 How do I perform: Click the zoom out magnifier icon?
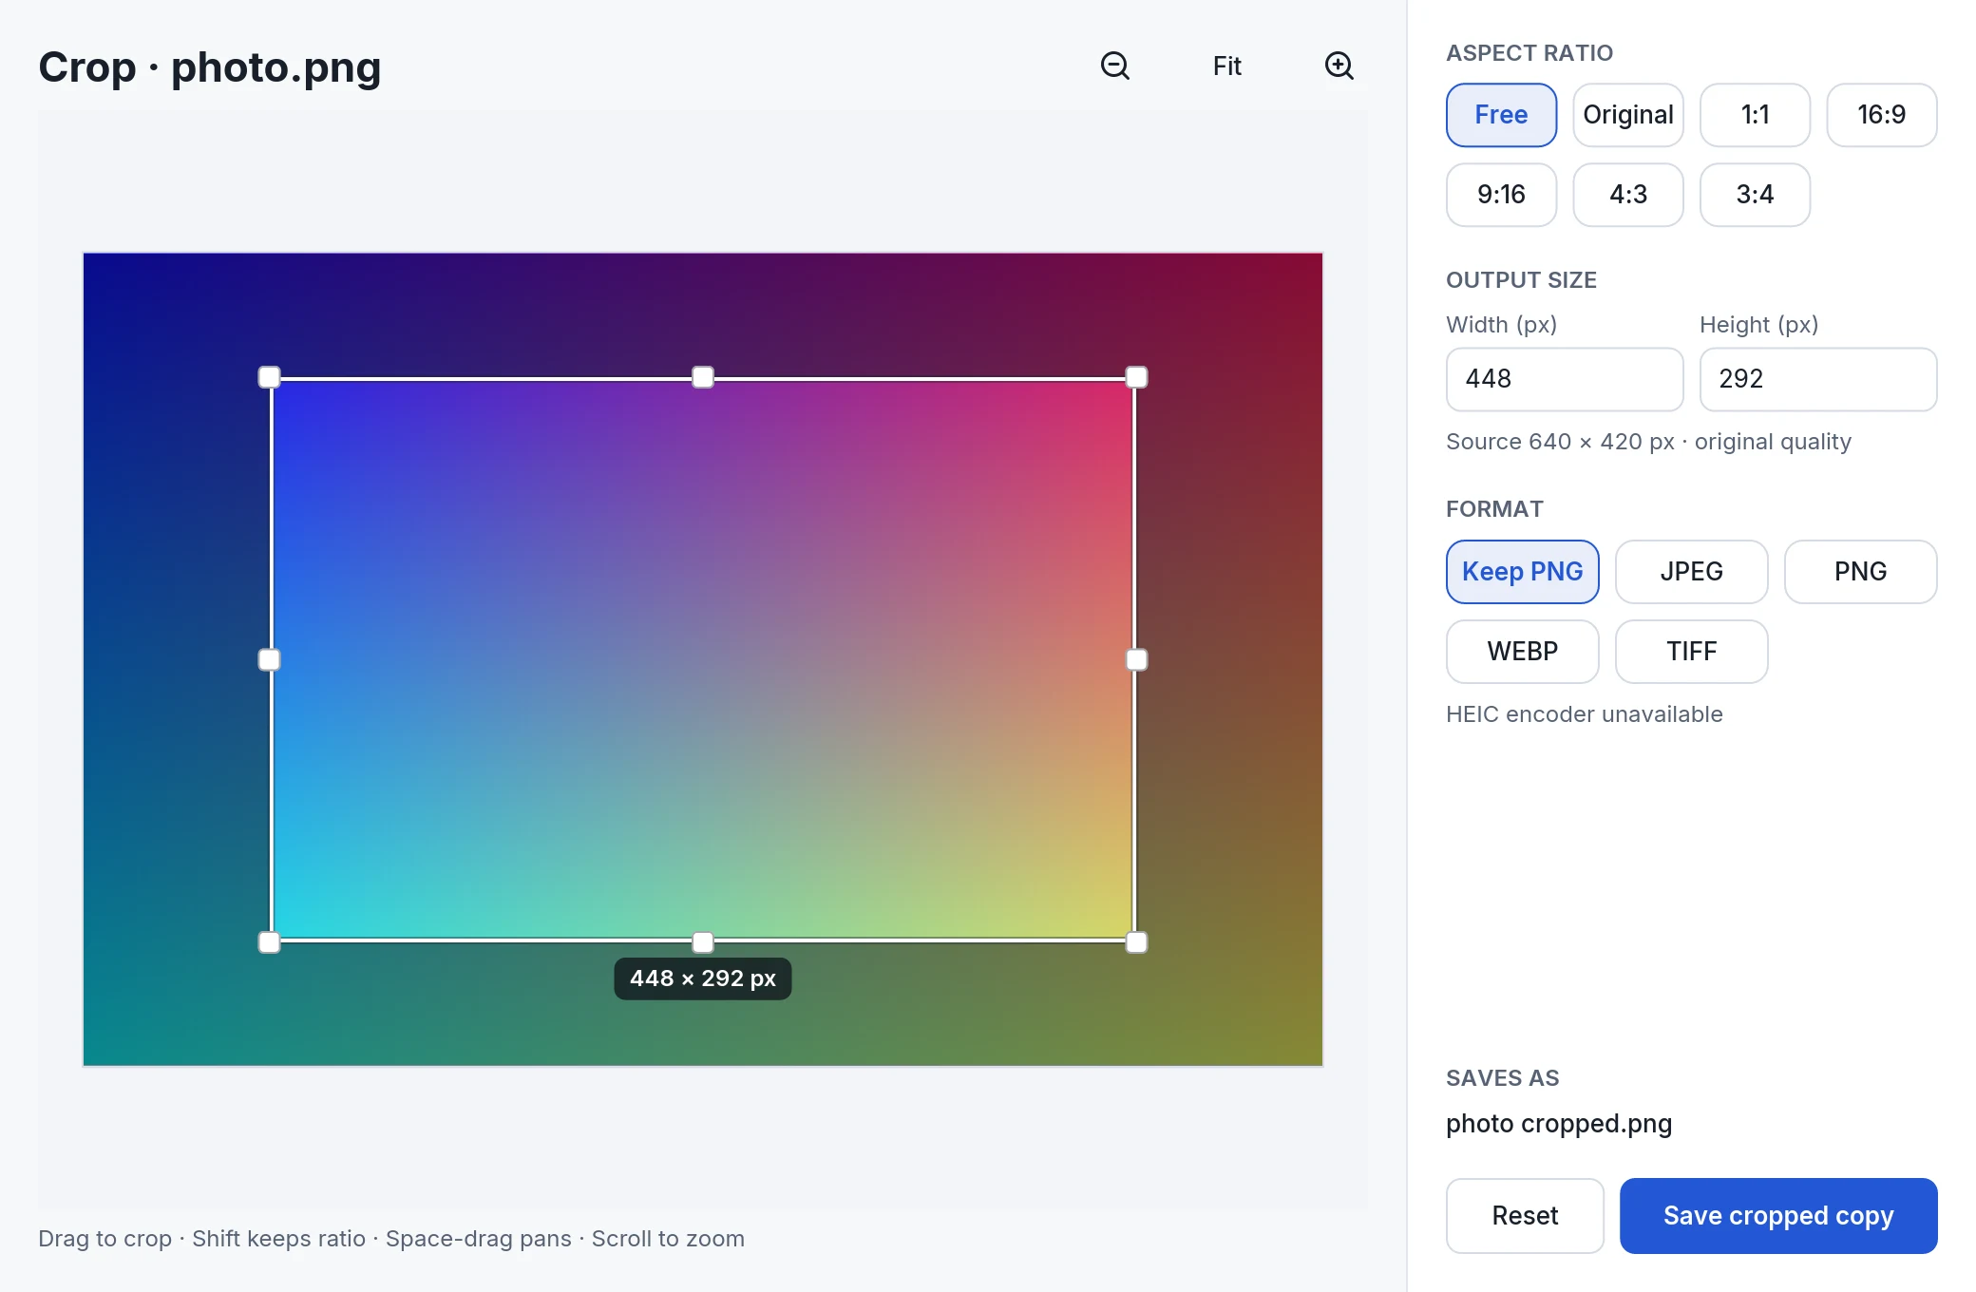(1115, 66)
